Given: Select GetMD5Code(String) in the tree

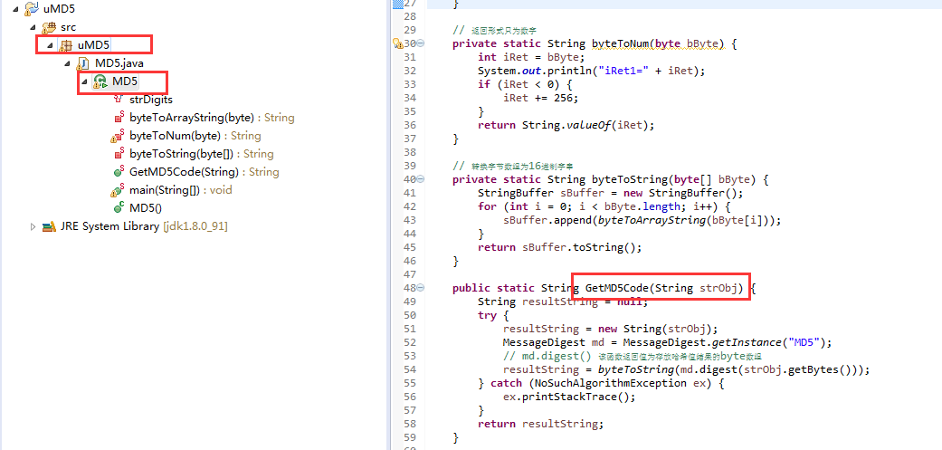Looking at the screenshot, I should [x=205, y=172].
